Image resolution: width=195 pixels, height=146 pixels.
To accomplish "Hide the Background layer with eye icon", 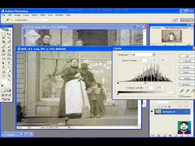I will pyautogui.click(x=152, y=112).
